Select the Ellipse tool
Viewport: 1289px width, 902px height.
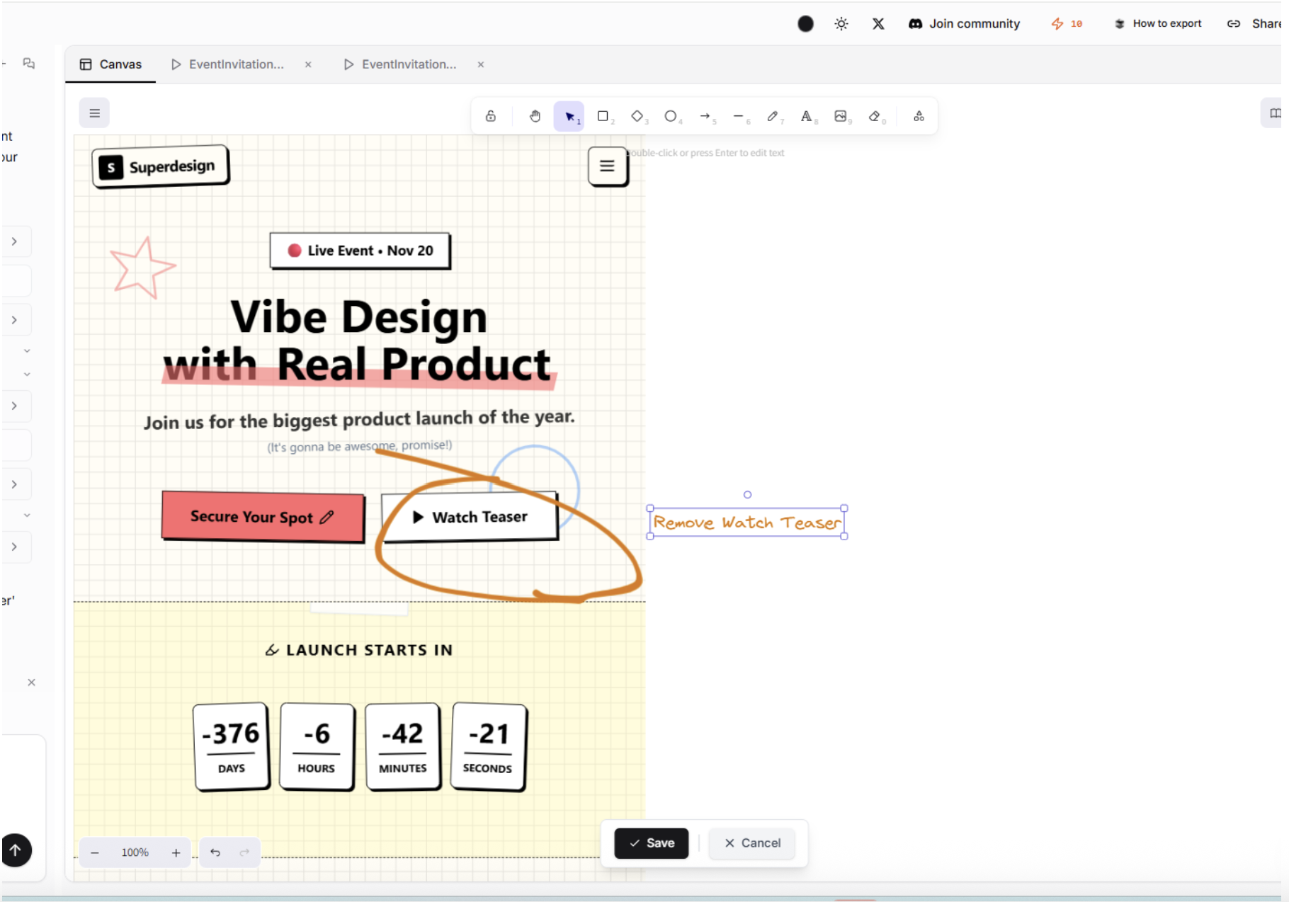[x=671, y=115]
